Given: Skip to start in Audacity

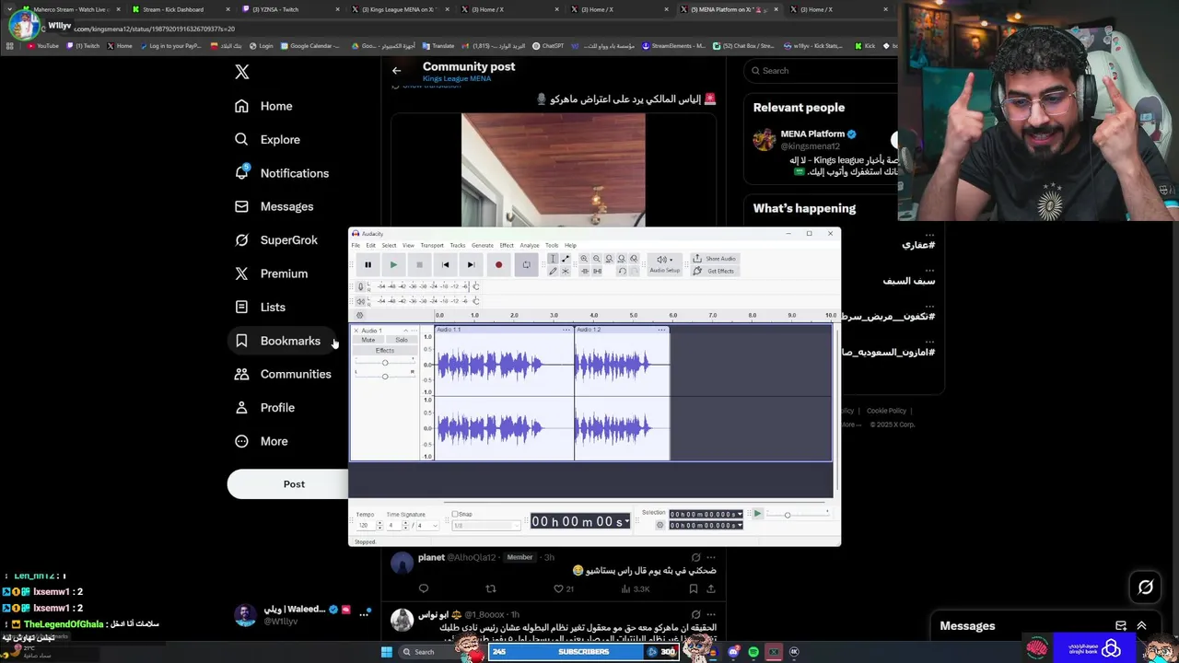Looking at the screenshot, I should (x=445, y=264).
